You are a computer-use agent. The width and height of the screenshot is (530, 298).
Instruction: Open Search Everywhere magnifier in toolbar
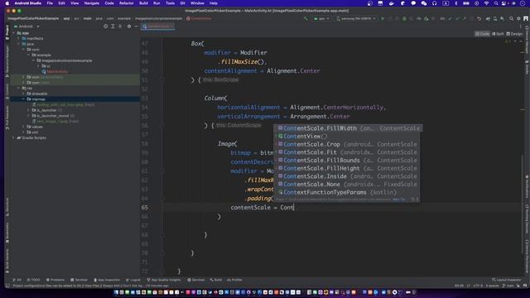[x=512, y=18]
